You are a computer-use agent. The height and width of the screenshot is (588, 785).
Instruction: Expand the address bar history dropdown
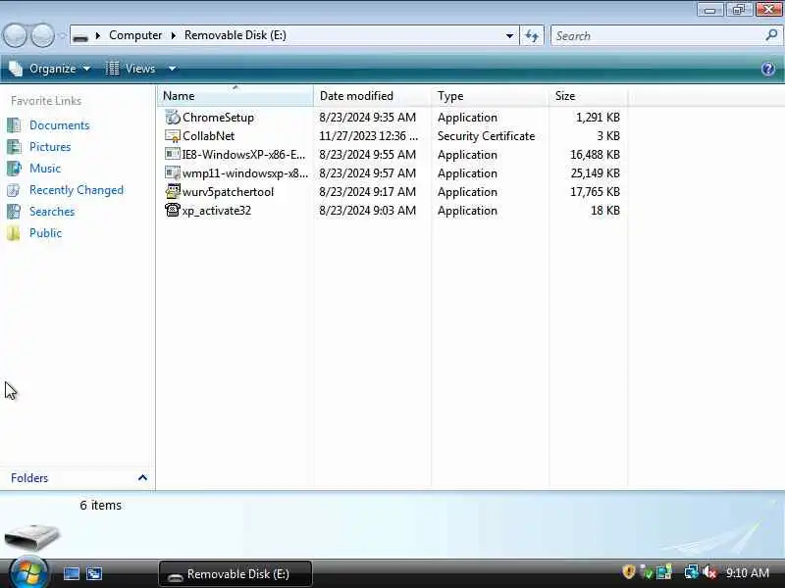509,35
